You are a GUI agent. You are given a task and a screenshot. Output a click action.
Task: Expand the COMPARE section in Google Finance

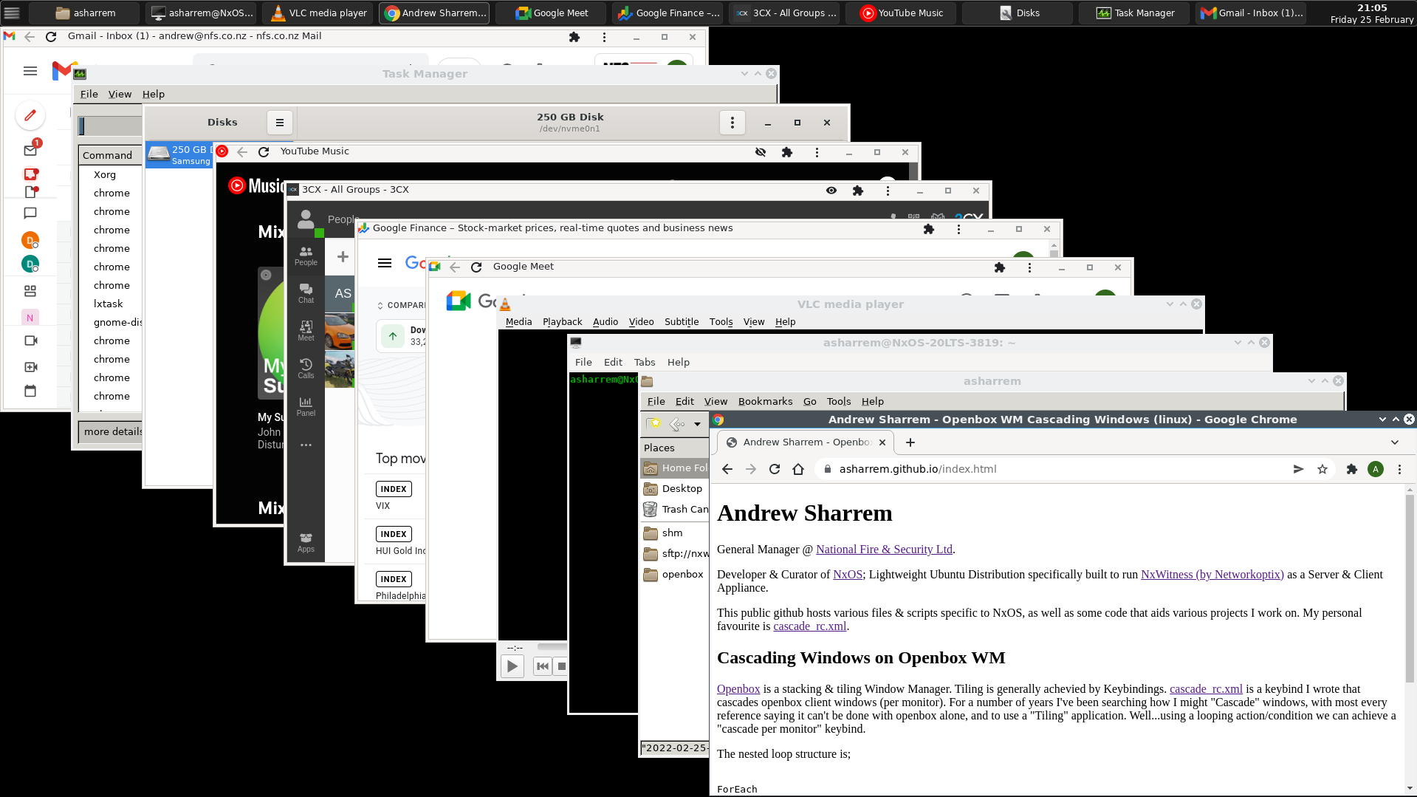pos(402,305)
